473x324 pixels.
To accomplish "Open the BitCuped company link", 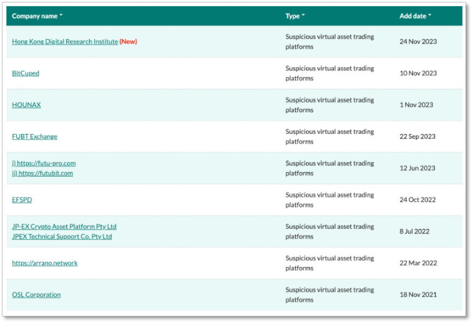I will (25, 73).
